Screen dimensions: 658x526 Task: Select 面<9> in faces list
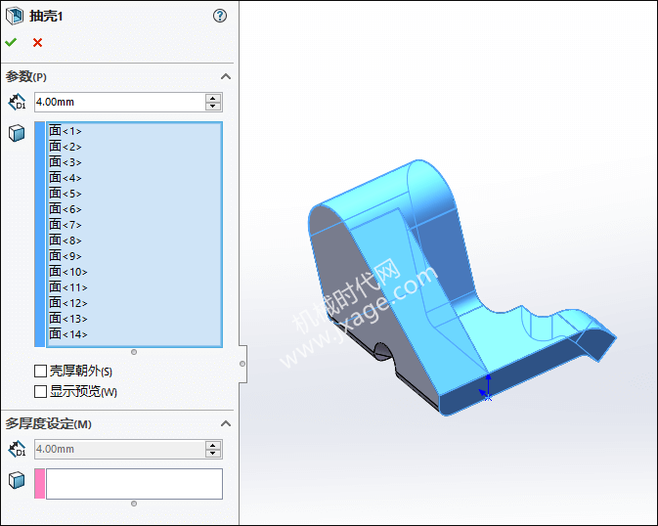(x=66, y=256)
